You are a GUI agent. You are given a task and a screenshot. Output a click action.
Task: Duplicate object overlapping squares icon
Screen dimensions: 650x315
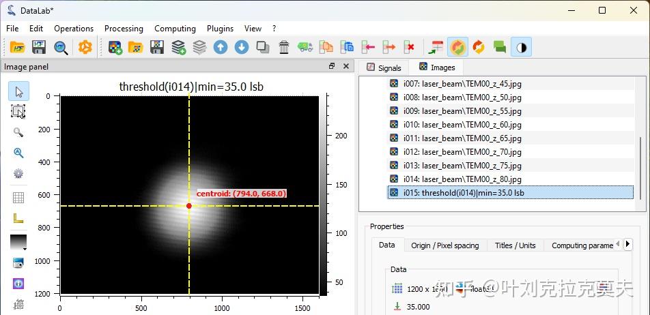(x=263, y=47)
